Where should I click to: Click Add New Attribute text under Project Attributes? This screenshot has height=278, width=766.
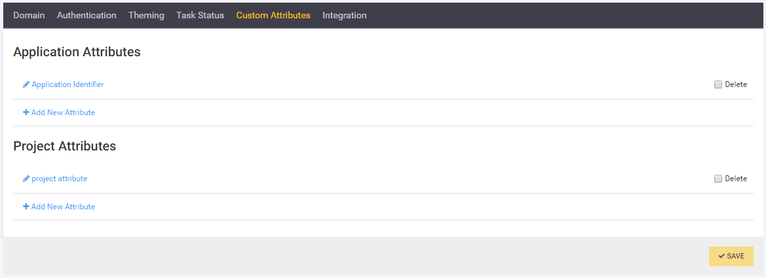63,207
